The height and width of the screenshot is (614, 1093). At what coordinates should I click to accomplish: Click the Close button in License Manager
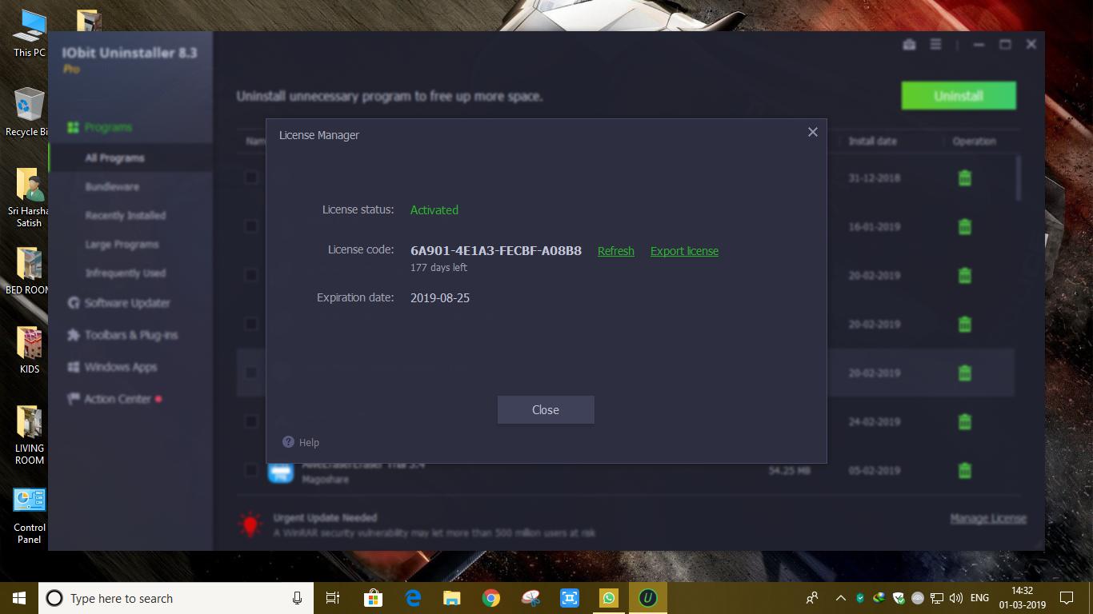546,409
